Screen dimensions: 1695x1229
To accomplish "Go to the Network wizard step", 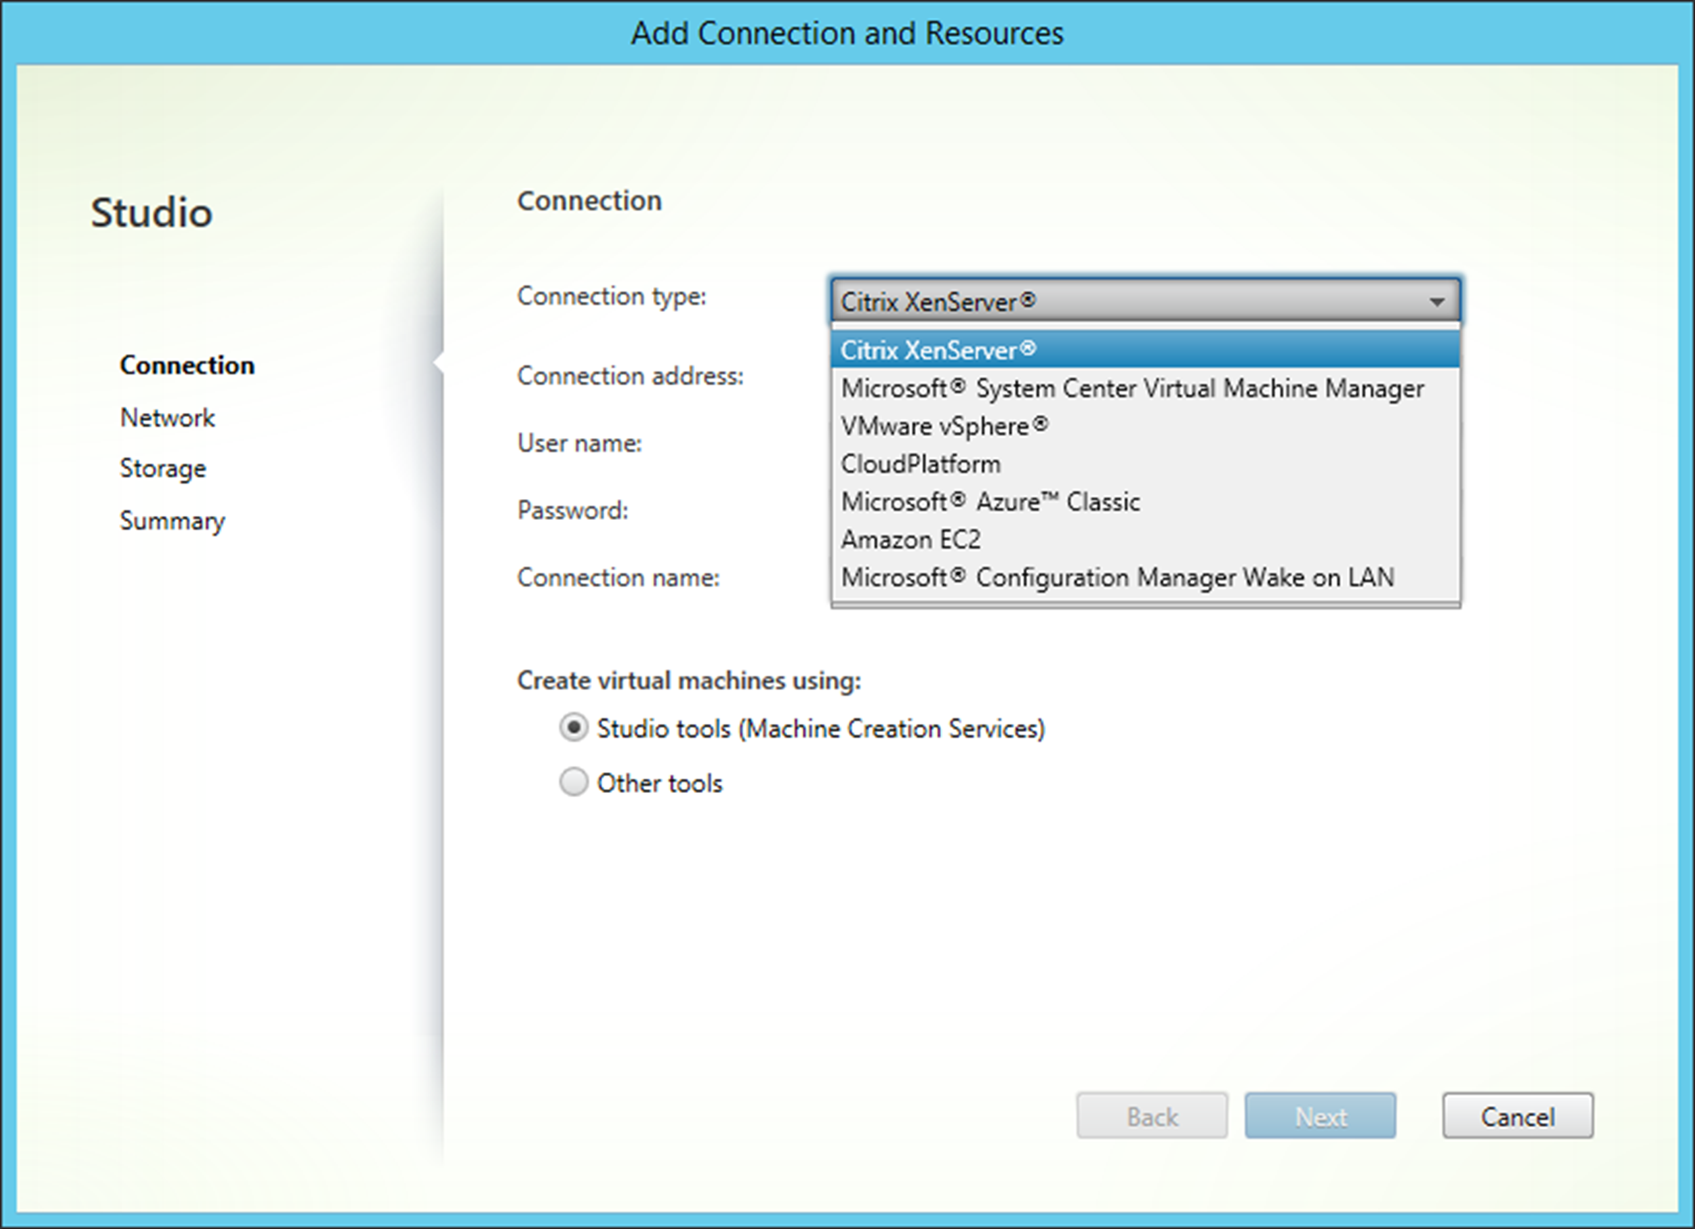I will click(x=167, y=417).
